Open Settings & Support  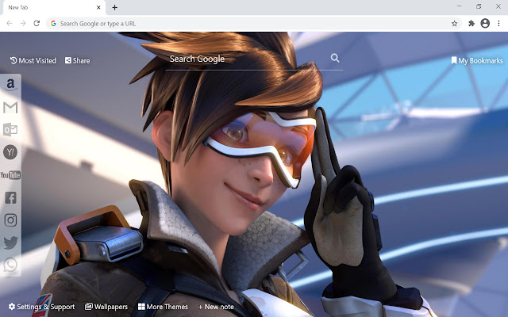(41, 307)
